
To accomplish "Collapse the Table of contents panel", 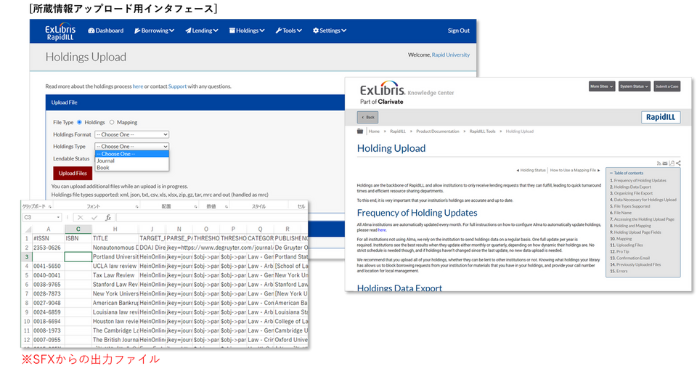I will (611, 173).
